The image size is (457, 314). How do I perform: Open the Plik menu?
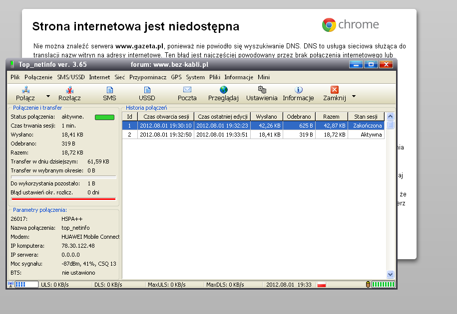[x=15, y=77]
